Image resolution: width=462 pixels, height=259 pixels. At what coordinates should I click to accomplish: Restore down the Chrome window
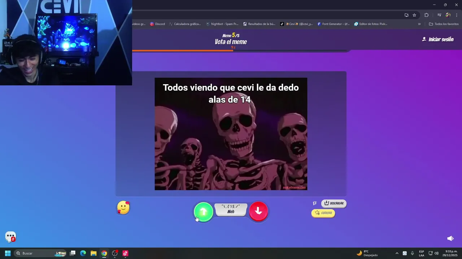point(445,5)
